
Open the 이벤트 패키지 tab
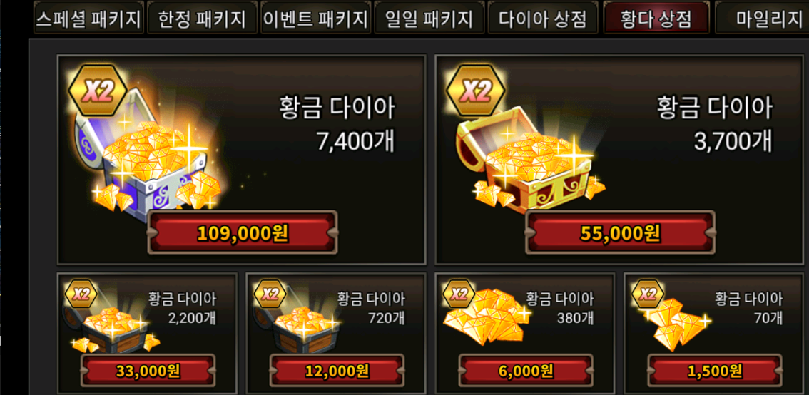click(316, 19)
